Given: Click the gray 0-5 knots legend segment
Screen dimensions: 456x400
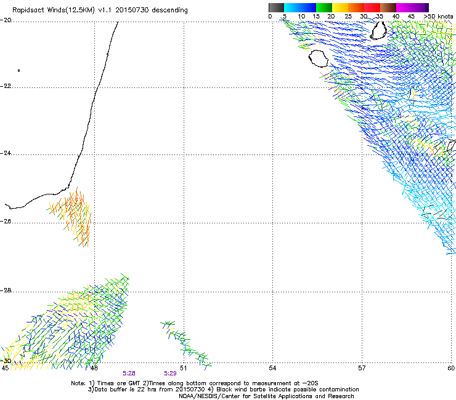Looking at the screenshot, I should coord(276,7).
